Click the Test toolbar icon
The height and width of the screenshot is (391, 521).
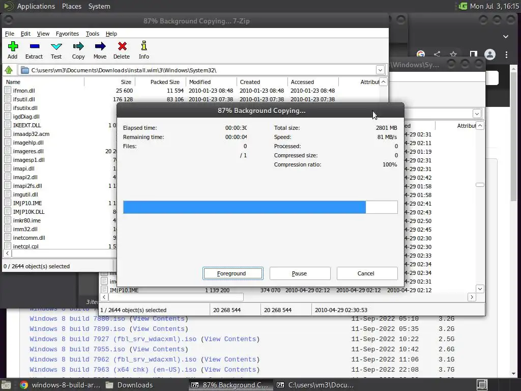click(x=56, y=46)
